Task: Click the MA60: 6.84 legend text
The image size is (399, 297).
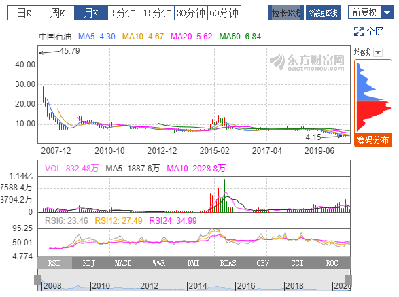Action: pyautogui.click(x=240, y=37)
